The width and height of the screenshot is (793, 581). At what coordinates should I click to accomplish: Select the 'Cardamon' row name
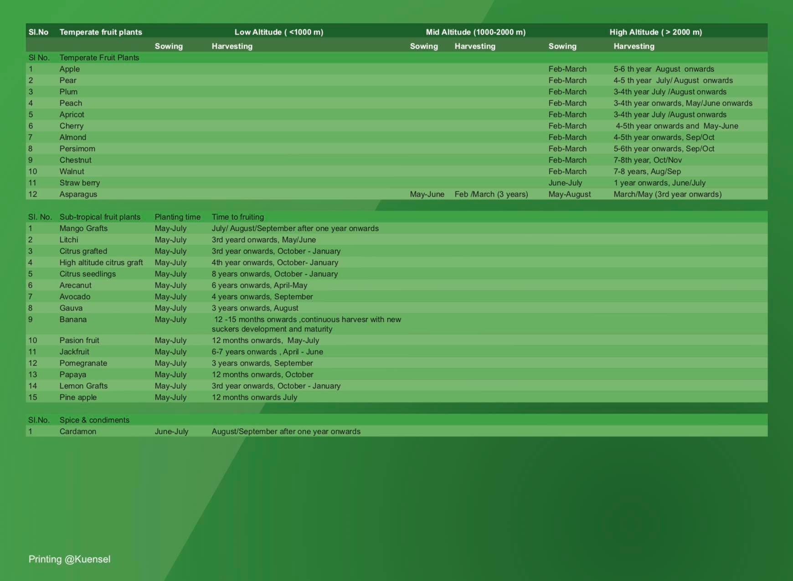click(77, 431)
